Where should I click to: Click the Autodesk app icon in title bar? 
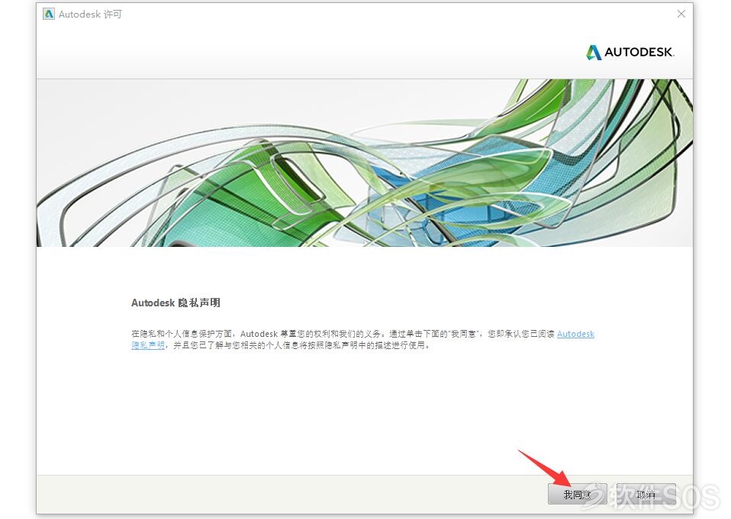tap(49, 14)
